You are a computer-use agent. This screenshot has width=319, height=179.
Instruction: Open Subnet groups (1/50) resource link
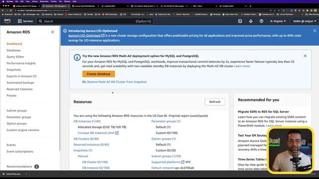[166, 156]
